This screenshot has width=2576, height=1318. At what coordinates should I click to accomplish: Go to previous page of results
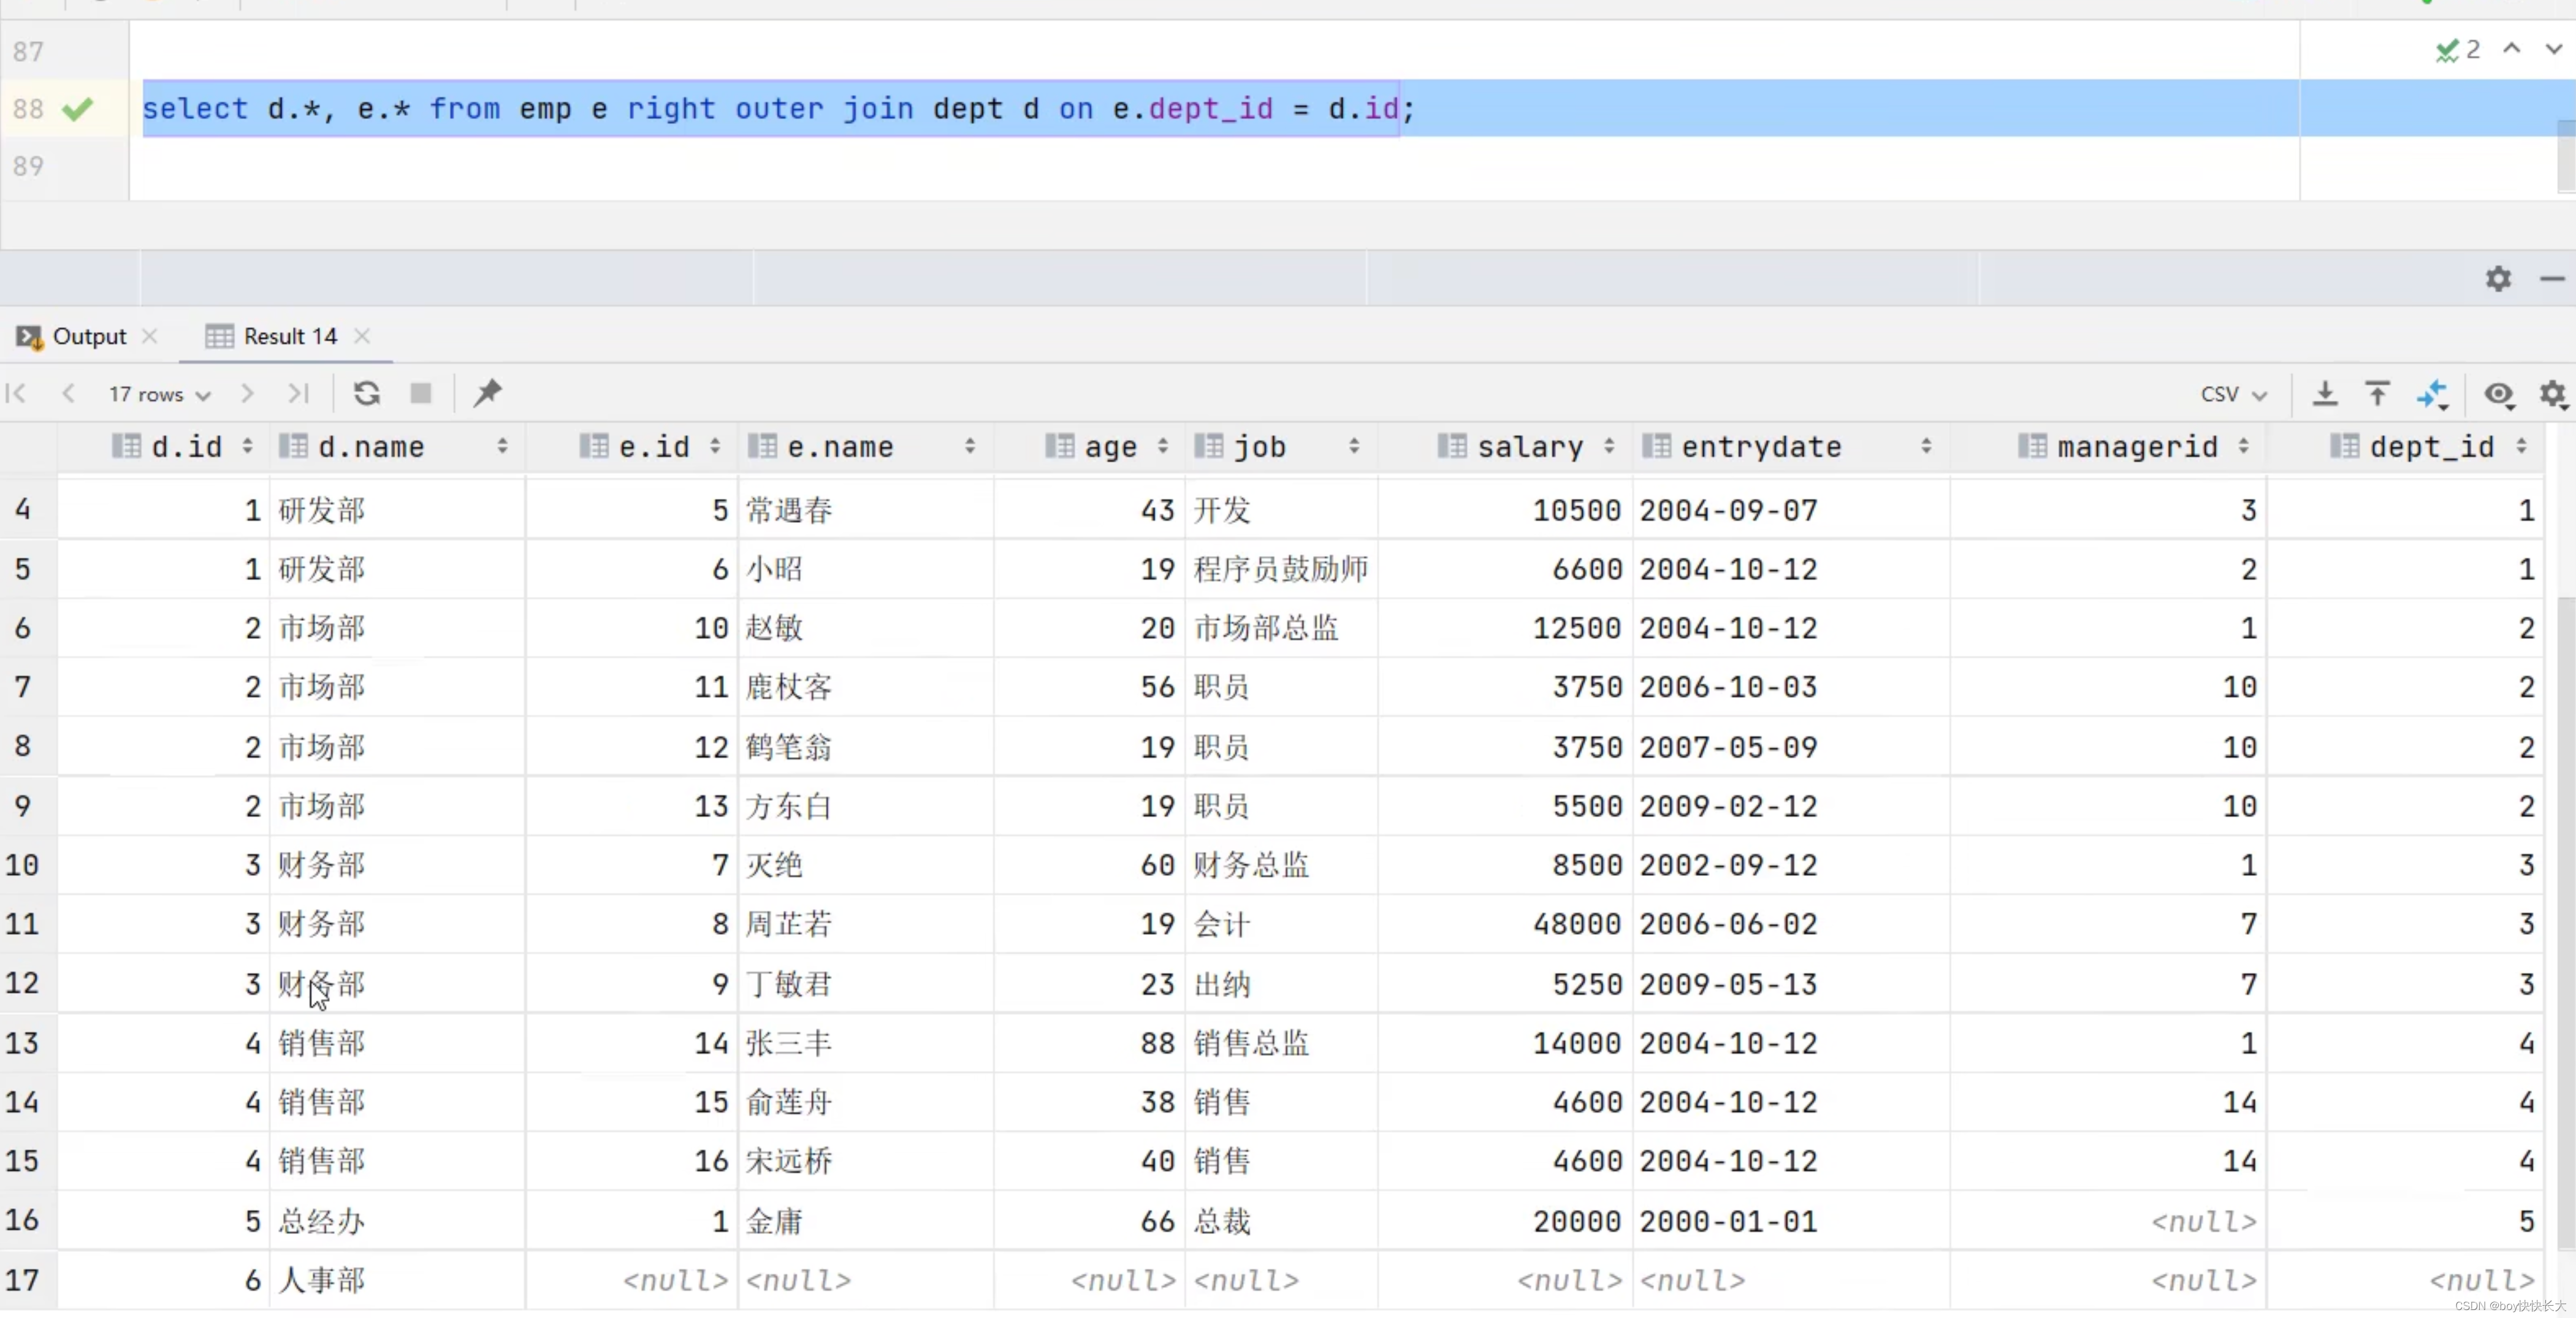(x=68, y=393)
